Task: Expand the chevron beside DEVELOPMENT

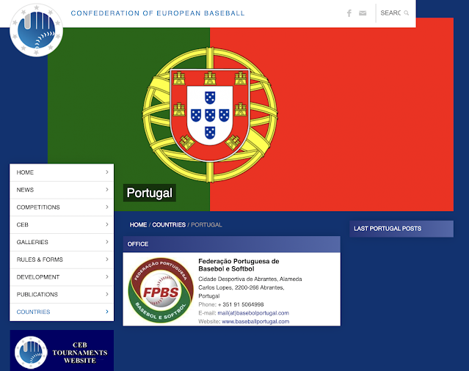Action: (107, 276)
